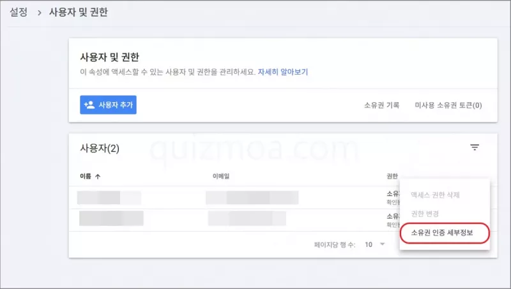Select the first user's blurred name
The width and height of the screenshot is (511, 289).
(x=109, y=198)
